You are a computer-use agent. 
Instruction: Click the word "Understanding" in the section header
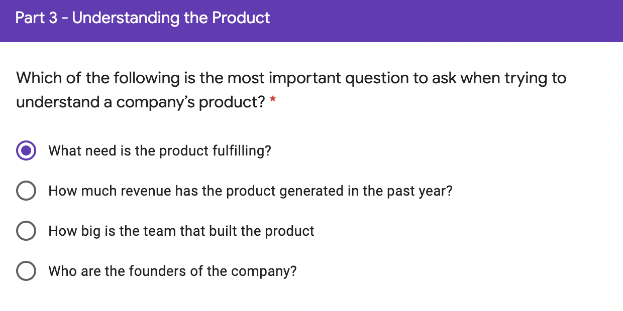tap(126, 18)
